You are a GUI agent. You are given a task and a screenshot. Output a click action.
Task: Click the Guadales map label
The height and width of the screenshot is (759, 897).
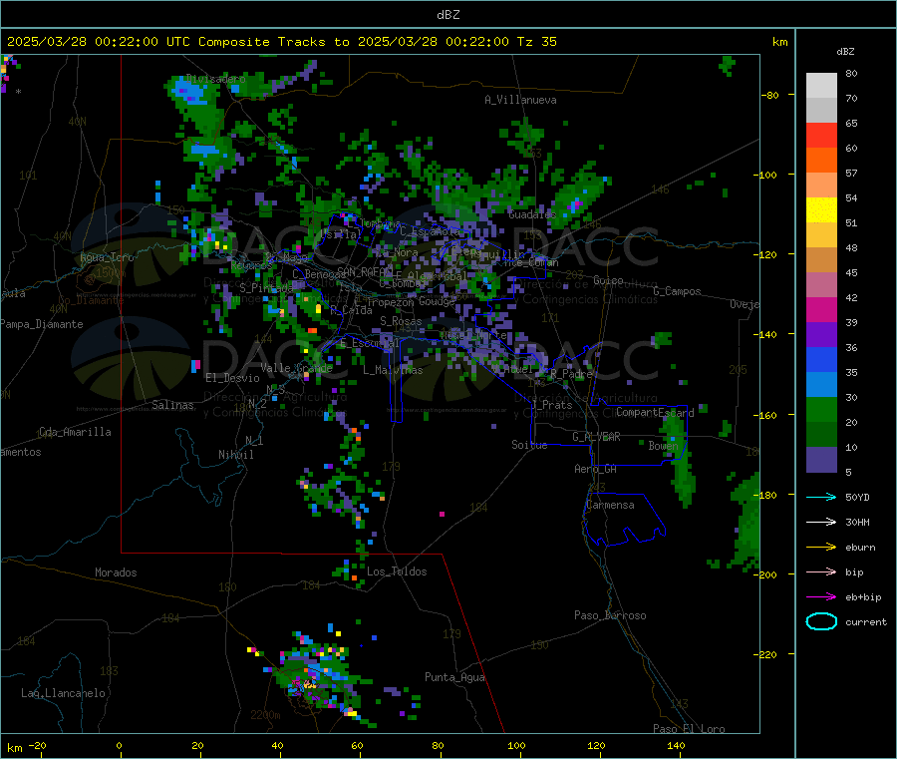point(532,214)
